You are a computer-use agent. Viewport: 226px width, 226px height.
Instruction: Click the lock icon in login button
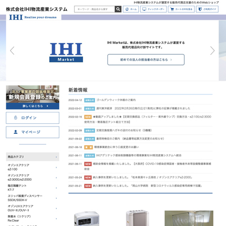[16, 118]
